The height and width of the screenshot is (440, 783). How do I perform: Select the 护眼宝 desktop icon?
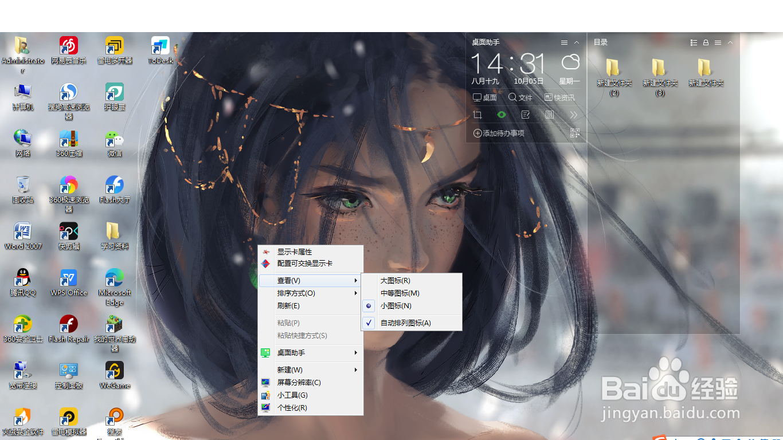tap(115, 97)
